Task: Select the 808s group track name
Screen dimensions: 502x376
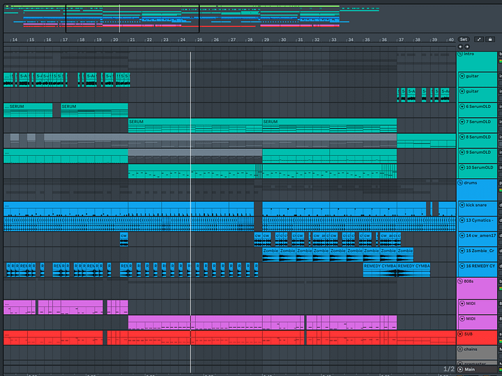Action: coord(469,281)
